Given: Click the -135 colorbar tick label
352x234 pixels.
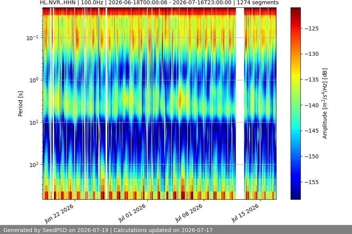Looking at the screenshot, I should coord(312,80).
